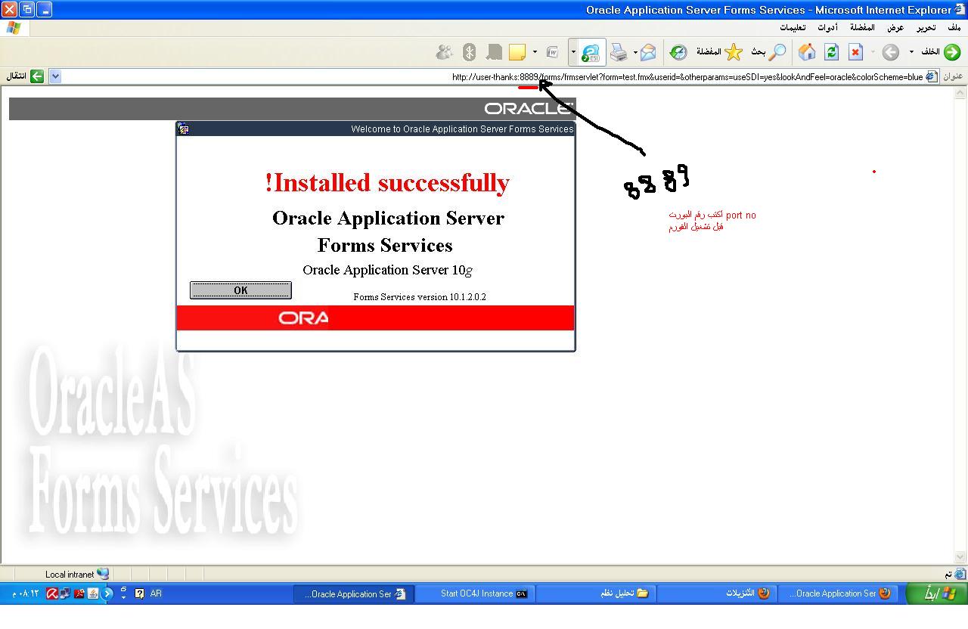Click the yellow sticky note toolbar icon
Viewport: 968px width, 629px height.
pyautogui.click(x=517, y=52)
